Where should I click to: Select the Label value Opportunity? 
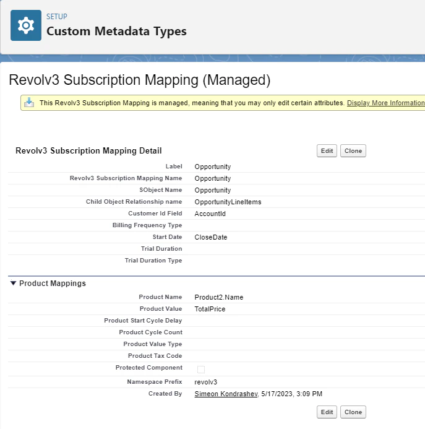(213, 167)
